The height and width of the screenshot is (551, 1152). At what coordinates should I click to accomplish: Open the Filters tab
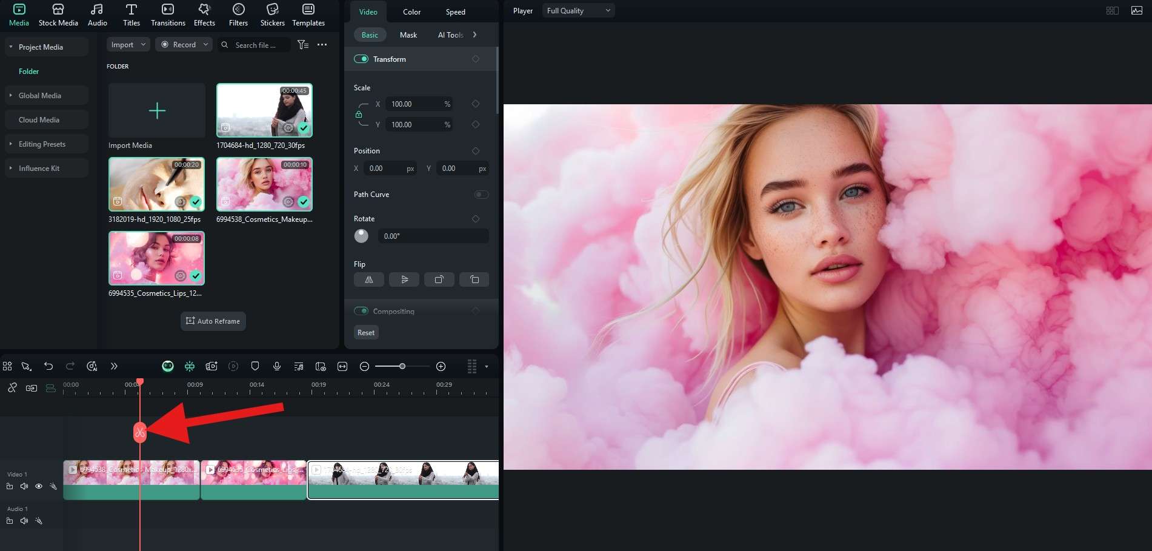point(238,15)
